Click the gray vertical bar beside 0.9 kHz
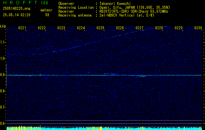This screenshot has width=205, height=130. (x=7, y=75)
